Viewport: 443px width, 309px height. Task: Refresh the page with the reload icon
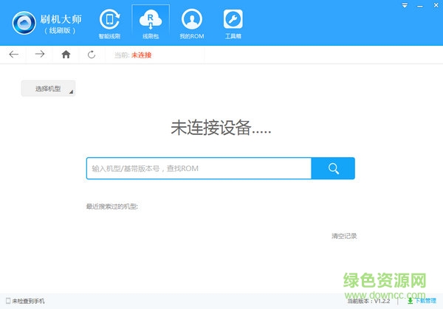(92, 55)
